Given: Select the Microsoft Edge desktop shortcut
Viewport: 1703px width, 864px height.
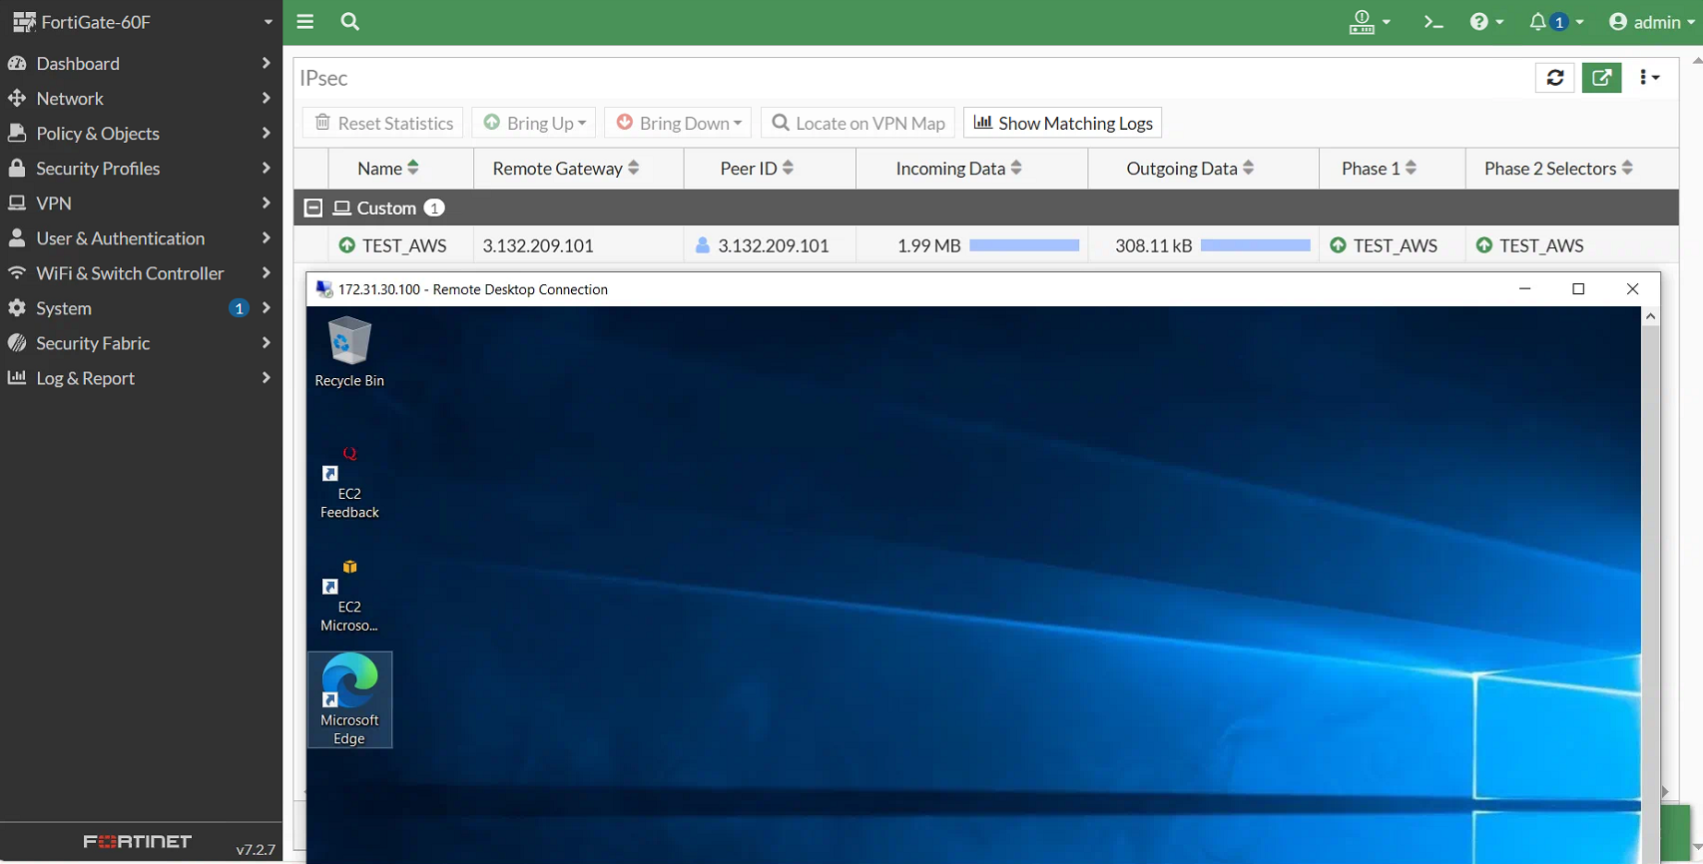Looking at the screenshot, I should tap(349, 699).
